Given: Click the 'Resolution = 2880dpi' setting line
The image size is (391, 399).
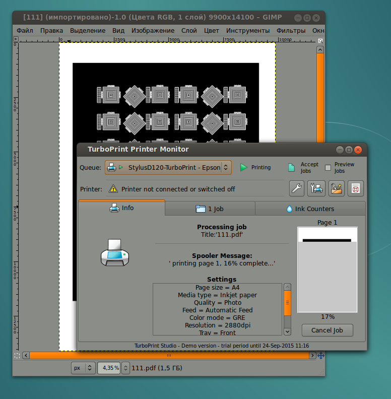Looking at the screenshot, I should (218, 325).
